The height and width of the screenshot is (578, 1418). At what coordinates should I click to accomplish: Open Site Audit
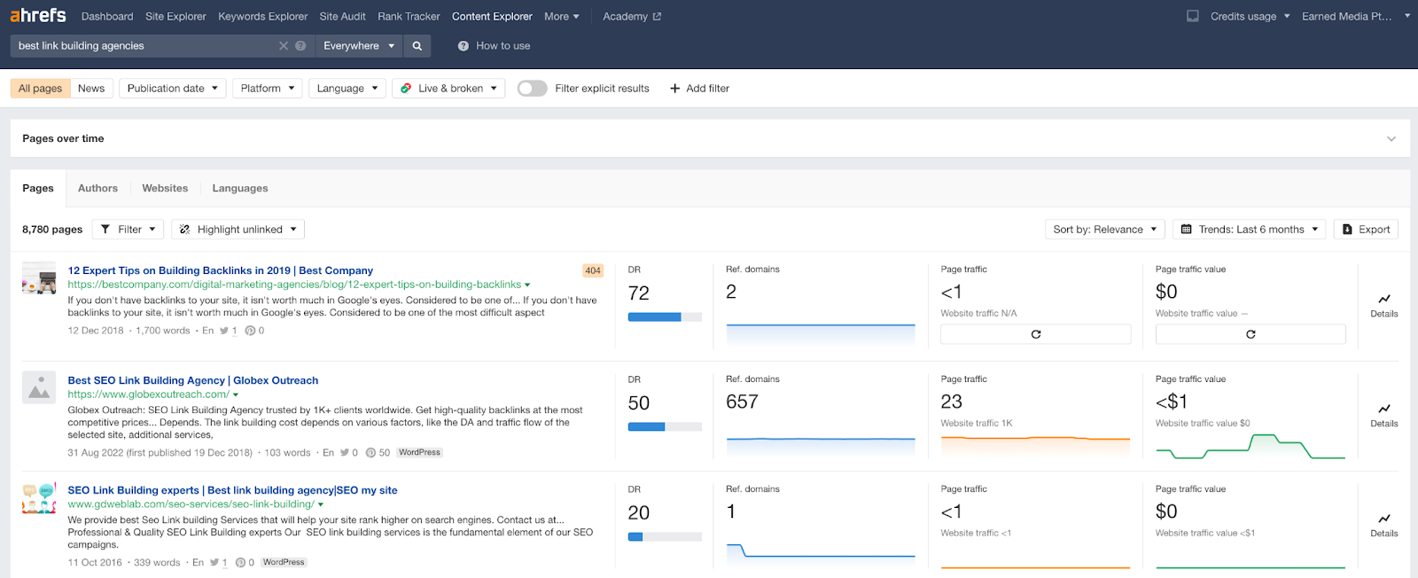click(342, 17)
